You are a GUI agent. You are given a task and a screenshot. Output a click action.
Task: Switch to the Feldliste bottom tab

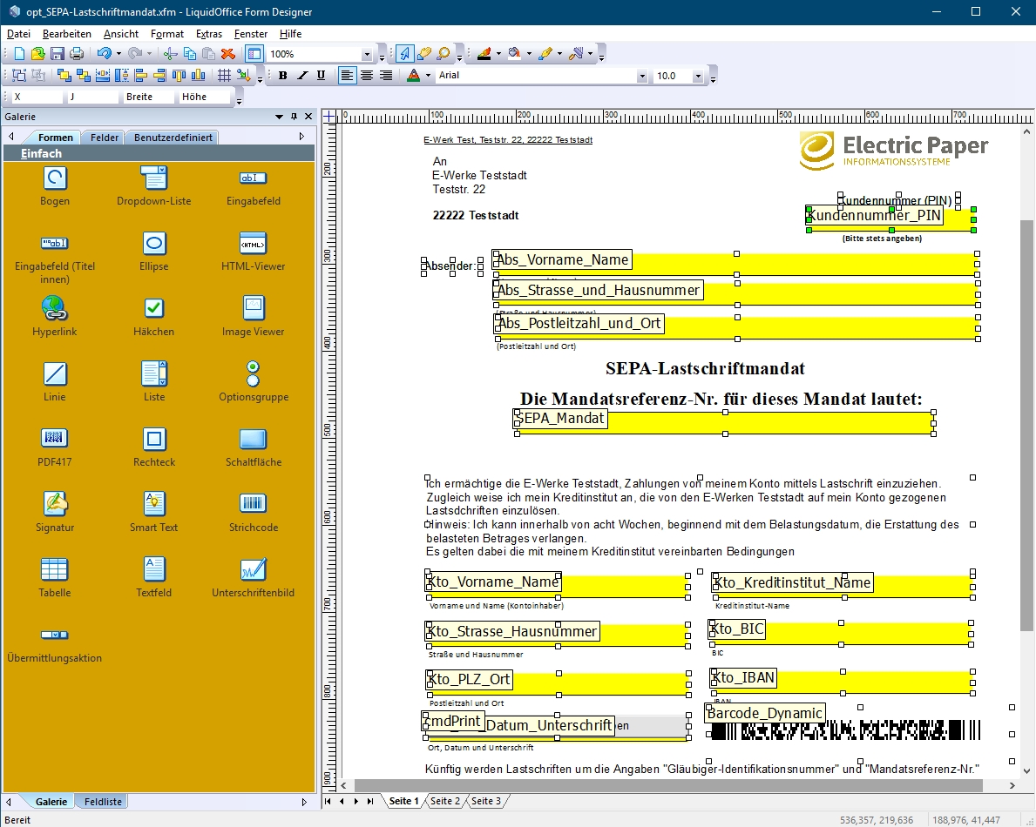[103, 801]
